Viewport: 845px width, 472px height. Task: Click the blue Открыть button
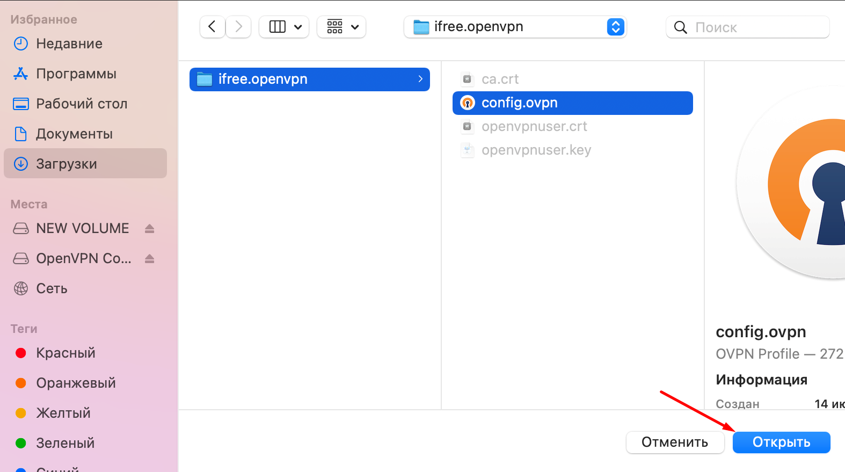click(x=781, y=442)
